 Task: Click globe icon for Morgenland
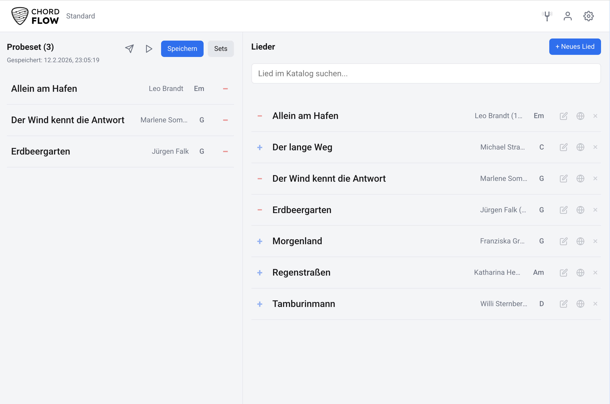click(x=580, y=241)
